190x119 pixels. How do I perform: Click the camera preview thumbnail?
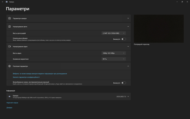(159, 29)
